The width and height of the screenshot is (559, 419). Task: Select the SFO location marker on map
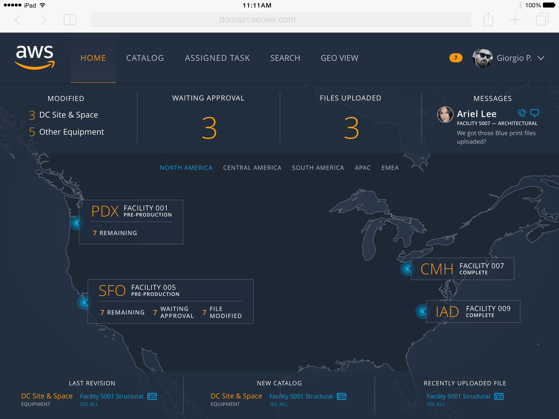tap(84, 302)
